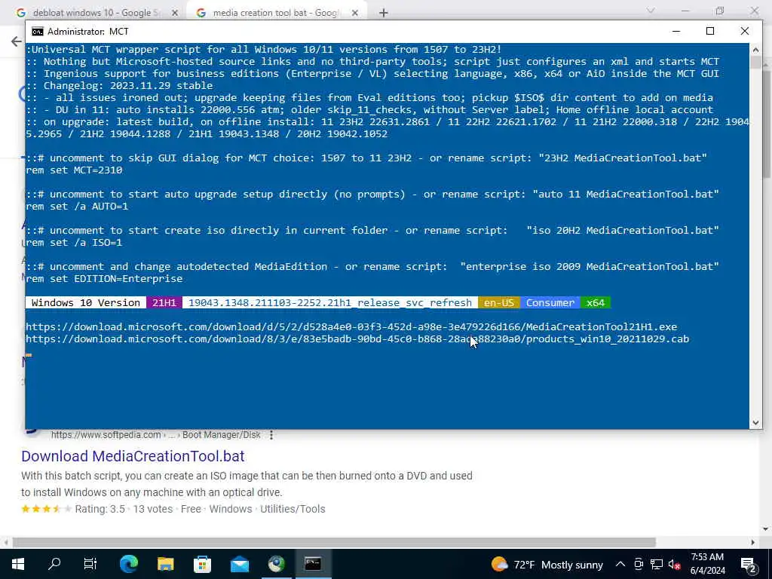Switch to the Chrome taskbar icon
The image size is (772, 579).
tap(276, 564)
